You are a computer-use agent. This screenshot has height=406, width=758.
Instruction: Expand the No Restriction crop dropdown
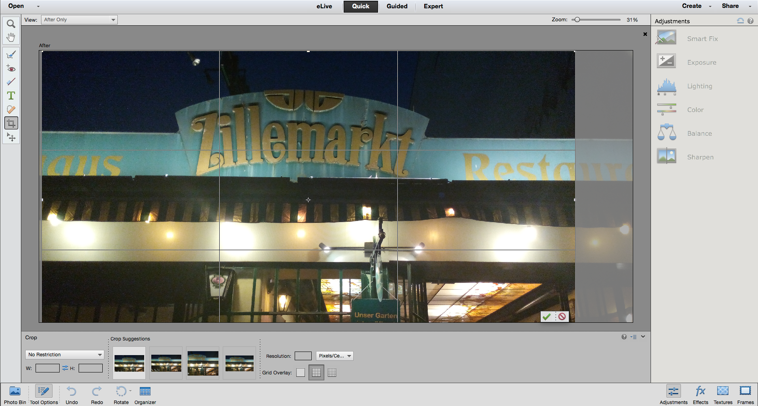pyautogui.click(x=65, y=355)
